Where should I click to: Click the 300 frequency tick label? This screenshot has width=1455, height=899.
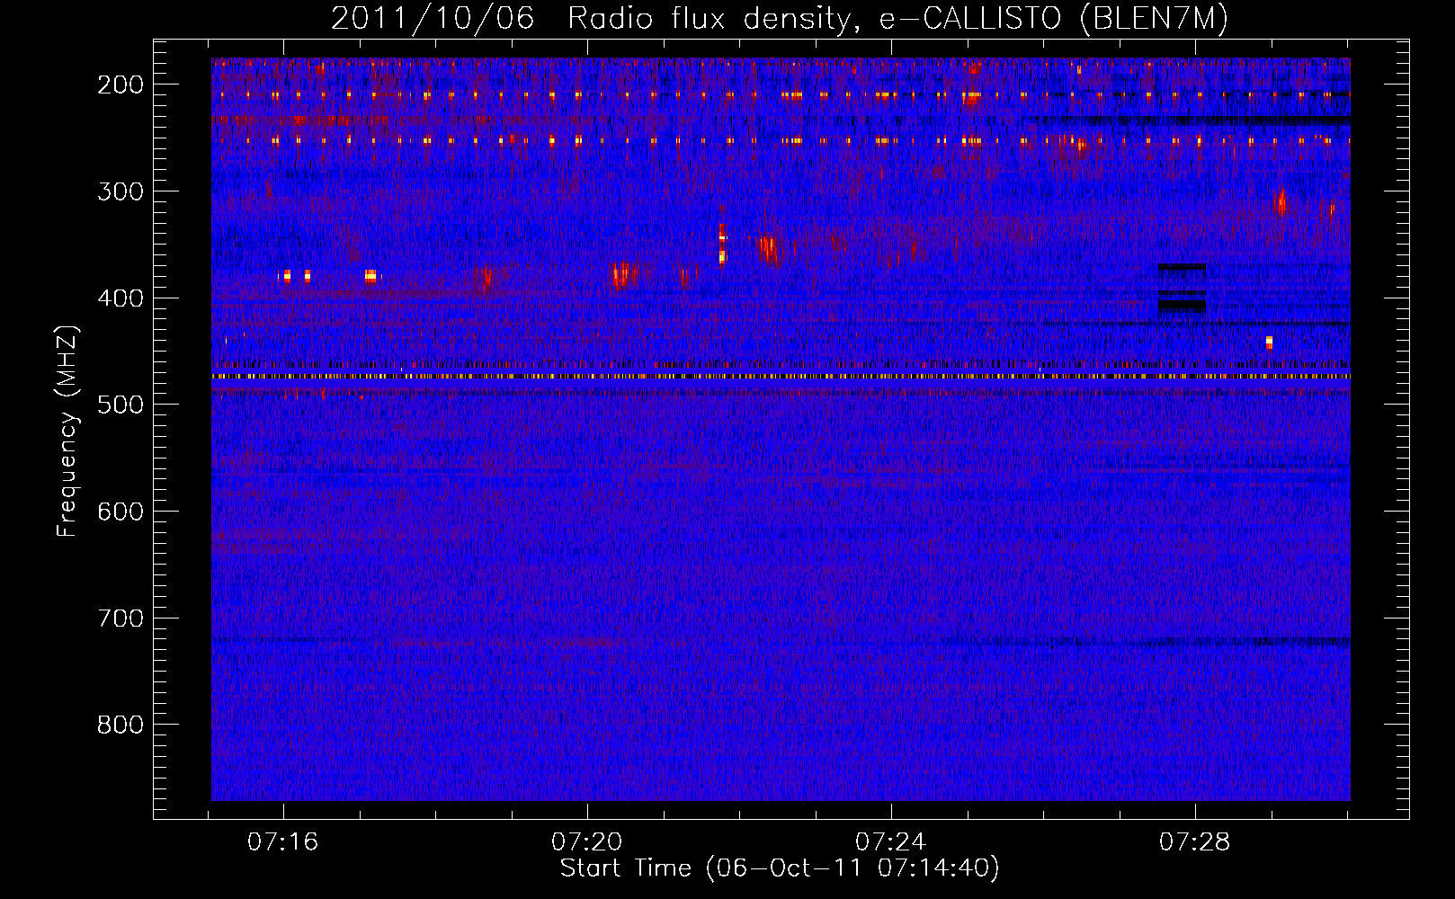pyautogui.click(x=120, y=191)
